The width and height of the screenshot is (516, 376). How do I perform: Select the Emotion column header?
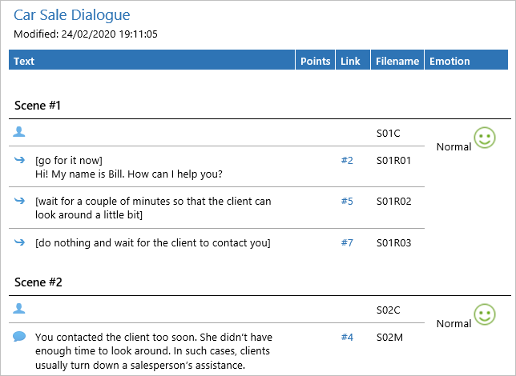point(449,62)
